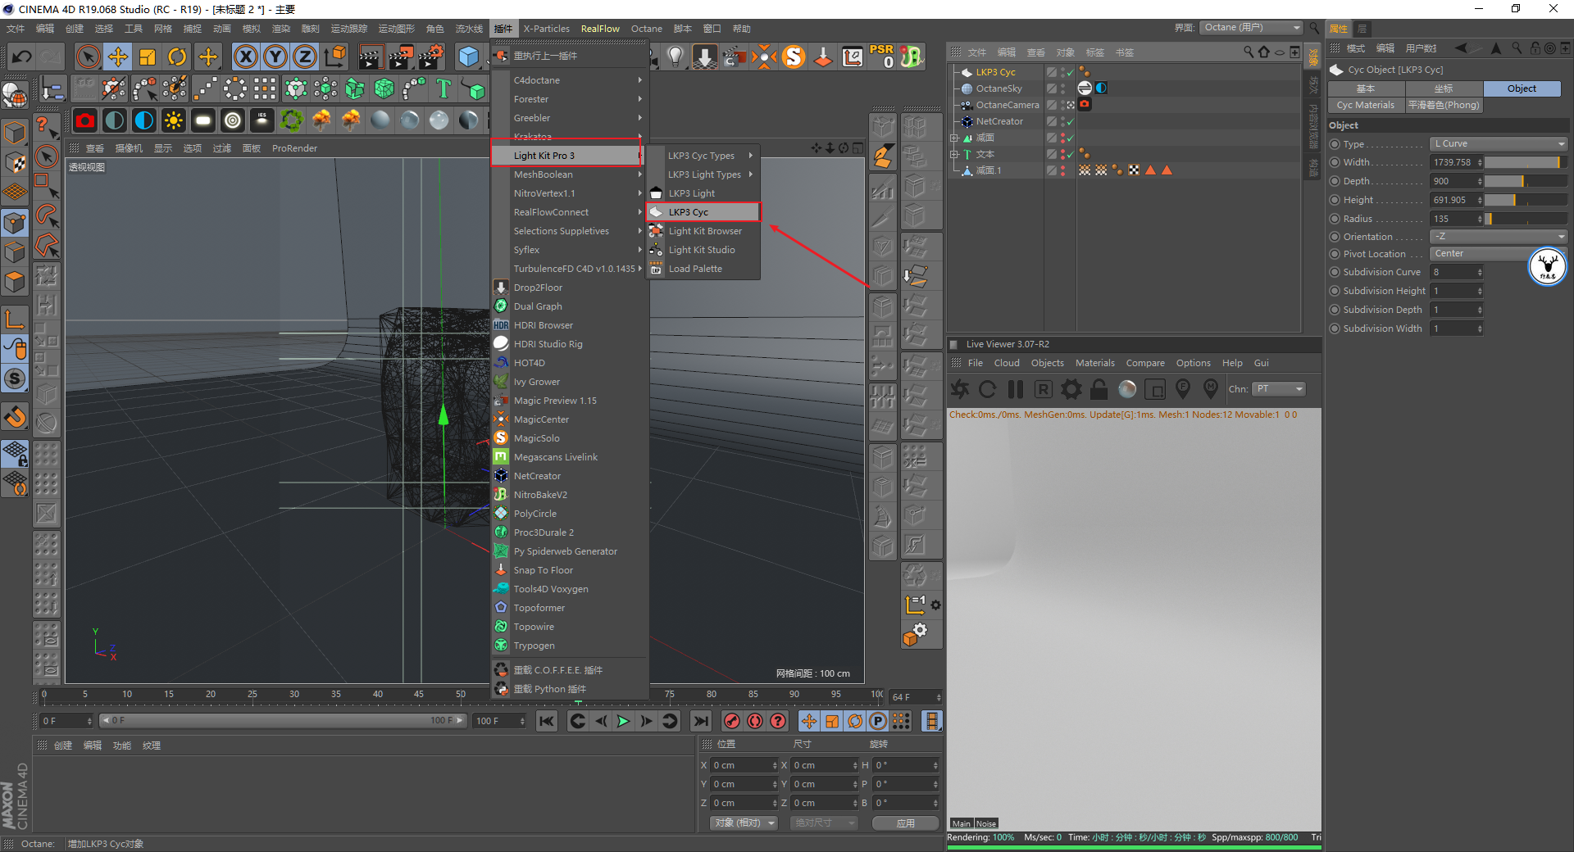Toggle animation dot beside Subdivision Curve

point(1335,272)
